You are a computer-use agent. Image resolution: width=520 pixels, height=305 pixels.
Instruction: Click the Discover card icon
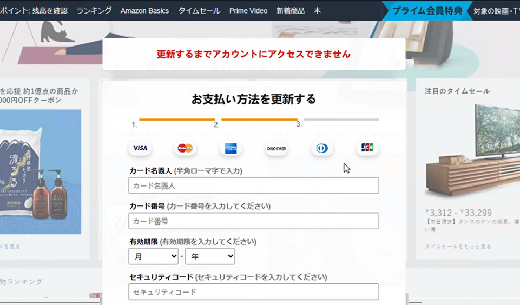[277, 148]
